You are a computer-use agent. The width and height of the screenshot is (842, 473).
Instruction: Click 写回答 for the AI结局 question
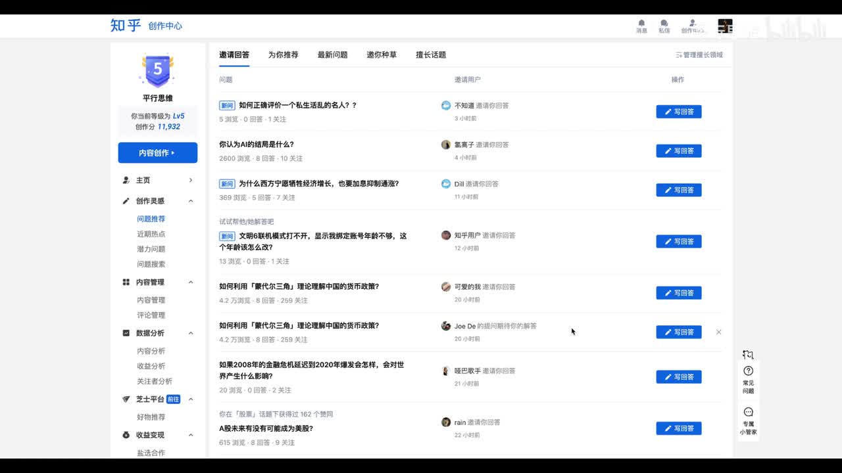[x=678, y=151]
